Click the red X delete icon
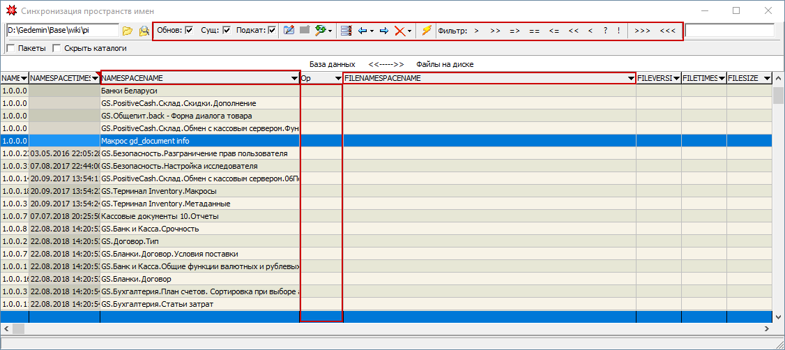The image size is (785, 350). click(399, 31)
